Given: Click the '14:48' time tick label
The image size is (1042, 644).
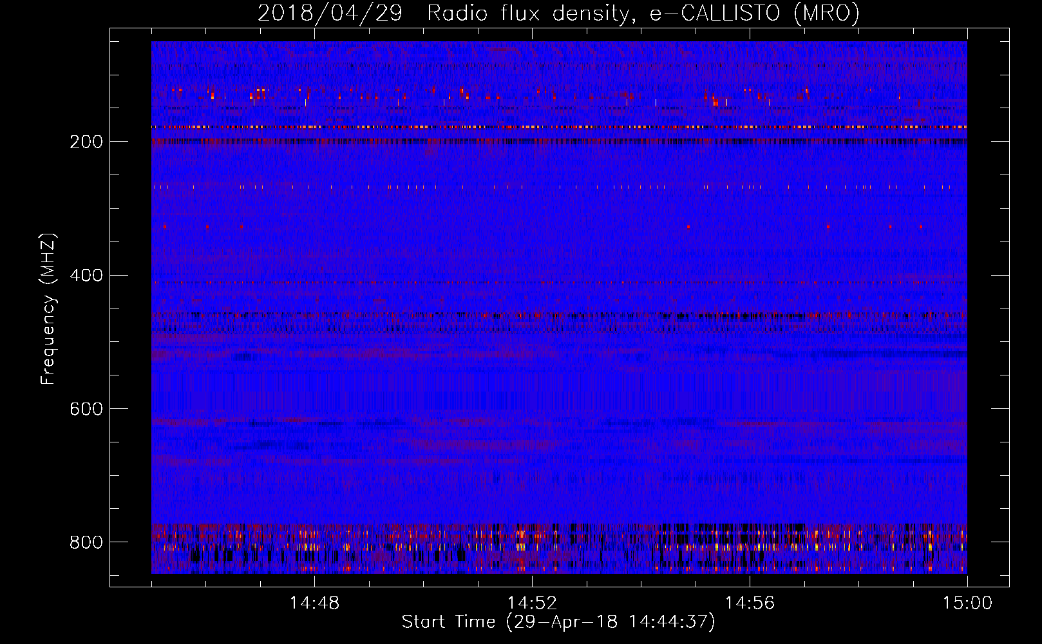Looking at the screenshot, I should (x=314, y=603).
